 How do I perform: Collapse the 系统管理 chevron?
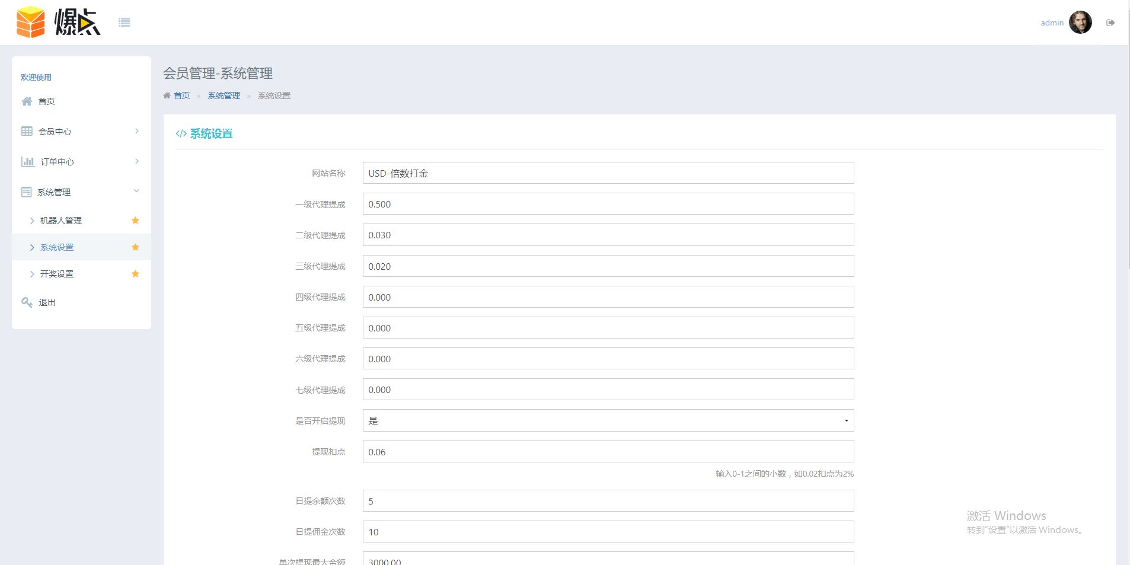click(136, 191)
